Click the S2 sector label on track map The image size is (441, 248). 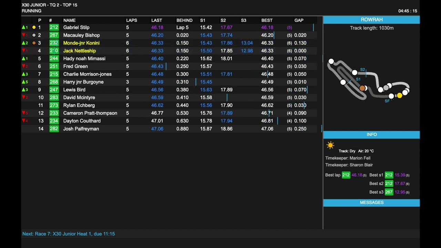point(362,70)
